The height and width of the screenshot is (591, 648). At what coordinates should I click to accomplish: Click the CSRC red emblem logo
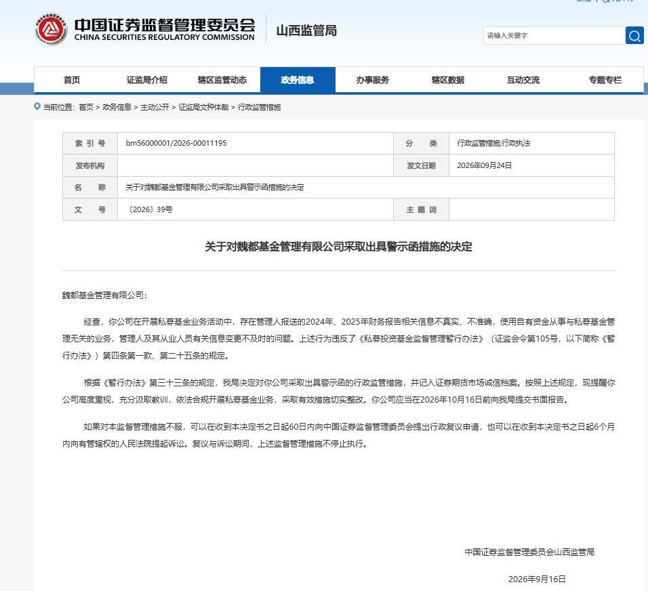click(51, 29)
